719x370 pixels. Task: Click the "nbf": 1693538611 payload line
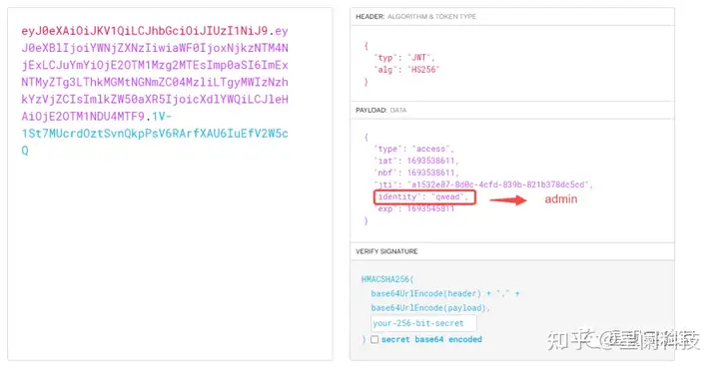[416, 173]
